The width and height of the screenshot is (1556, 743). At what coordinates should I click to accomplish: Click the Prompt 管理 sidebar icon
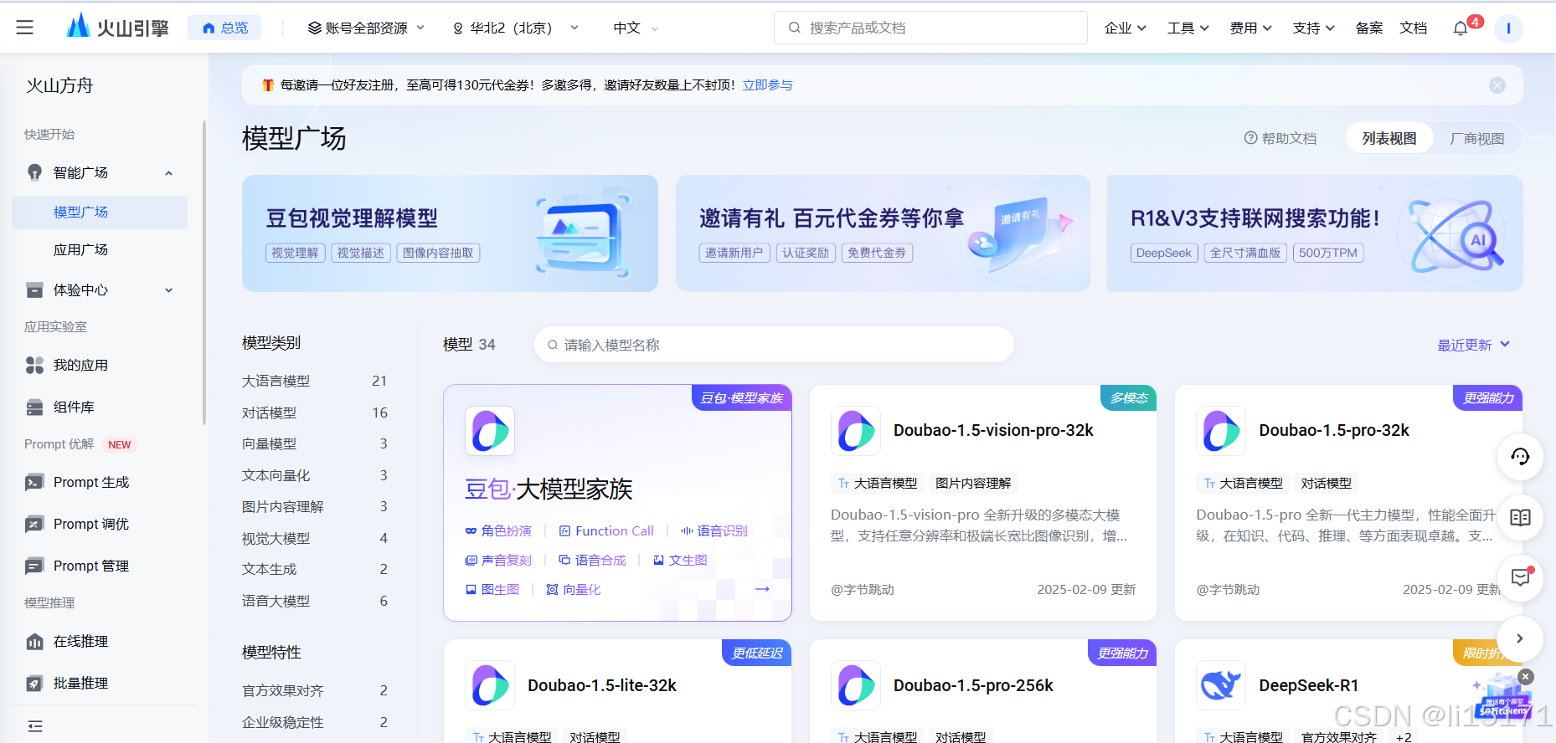[34, 566]
